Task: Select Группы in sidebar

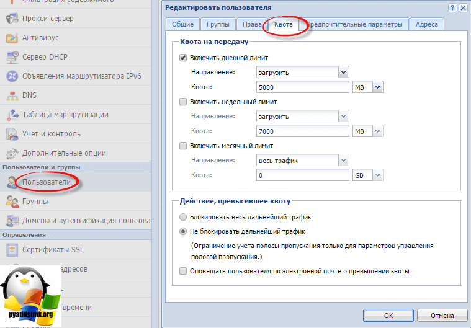Action: coord(76,201)
